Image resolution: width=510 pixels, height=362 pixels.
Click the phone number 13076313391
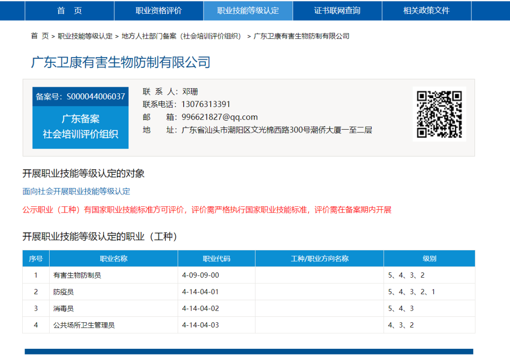pyautogui.click(x=206, y=104)
